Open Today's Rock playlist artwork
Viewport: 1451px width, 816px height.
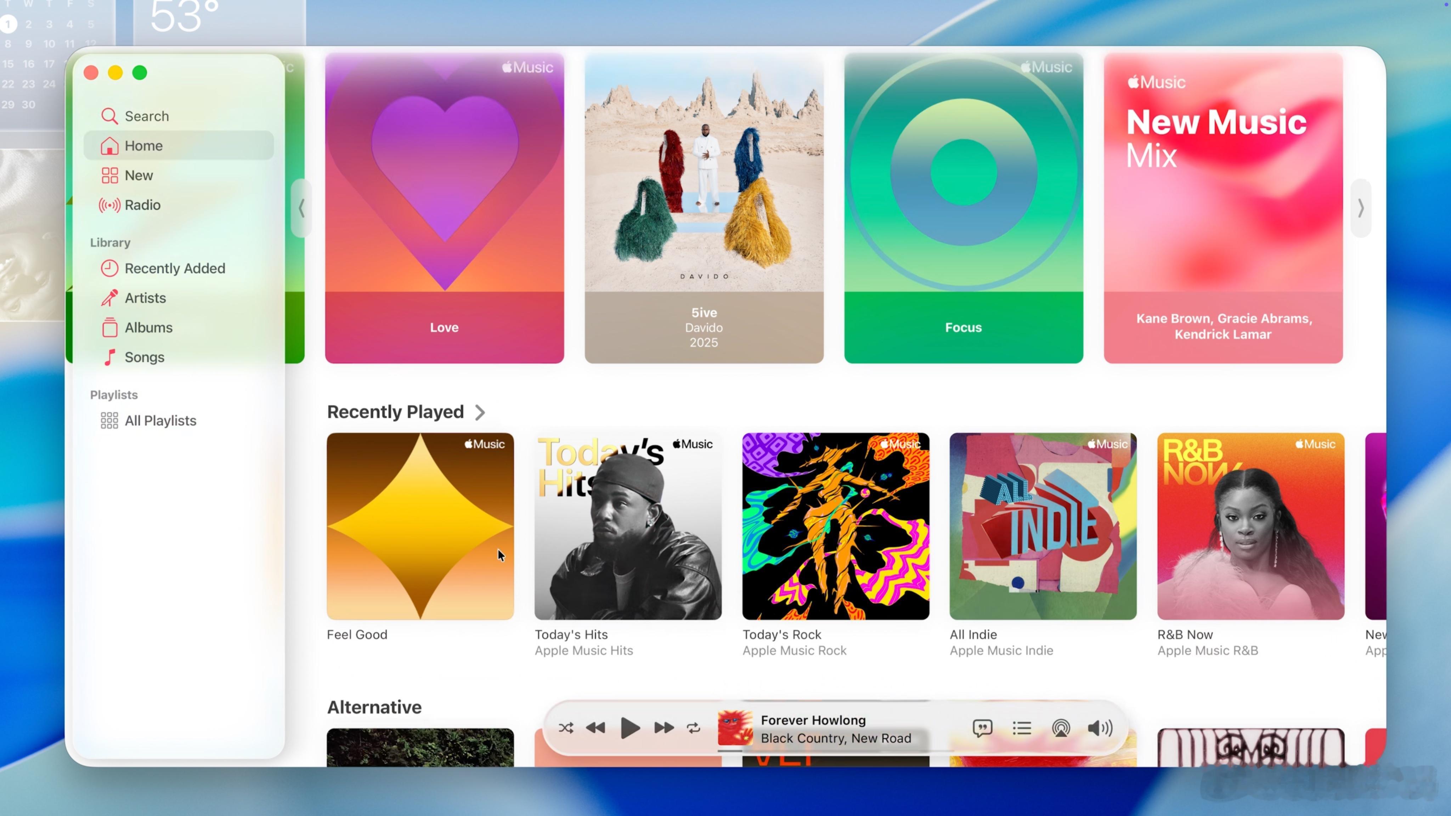(836, 526)
